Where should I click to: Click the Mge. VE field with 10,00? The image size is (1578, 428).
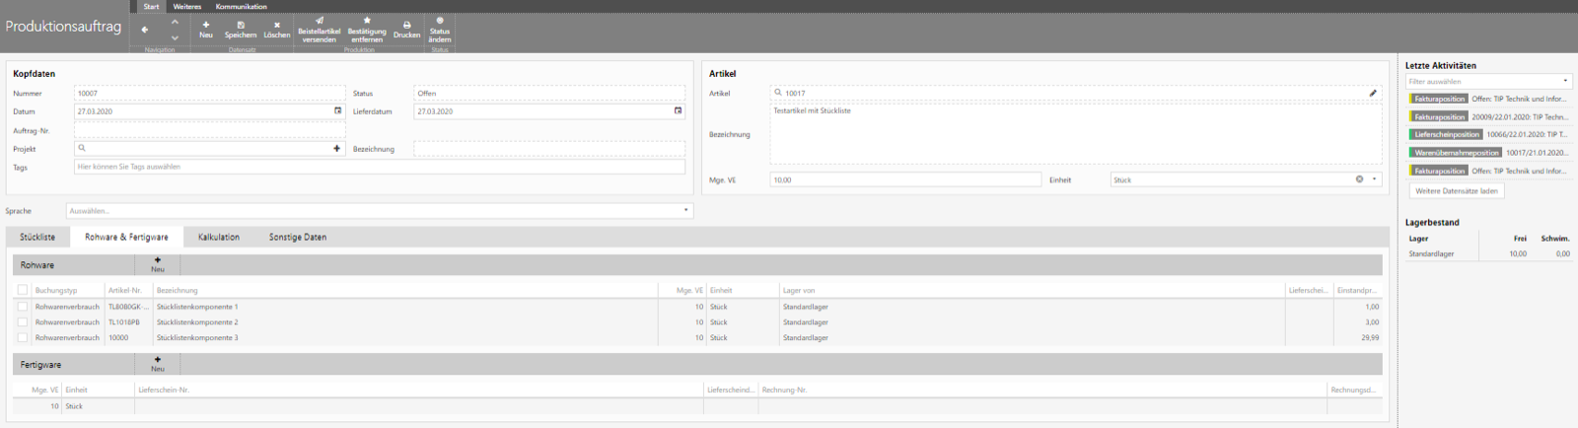pos(905,179)
